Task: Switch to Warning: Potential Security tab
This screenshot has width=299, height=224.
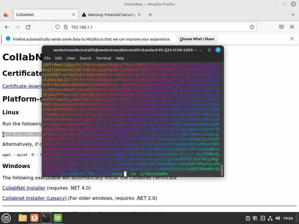Action: 112,15
